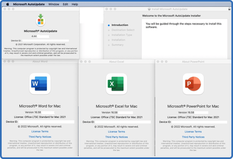Select the Introduction installer step

tap(120, 25)
